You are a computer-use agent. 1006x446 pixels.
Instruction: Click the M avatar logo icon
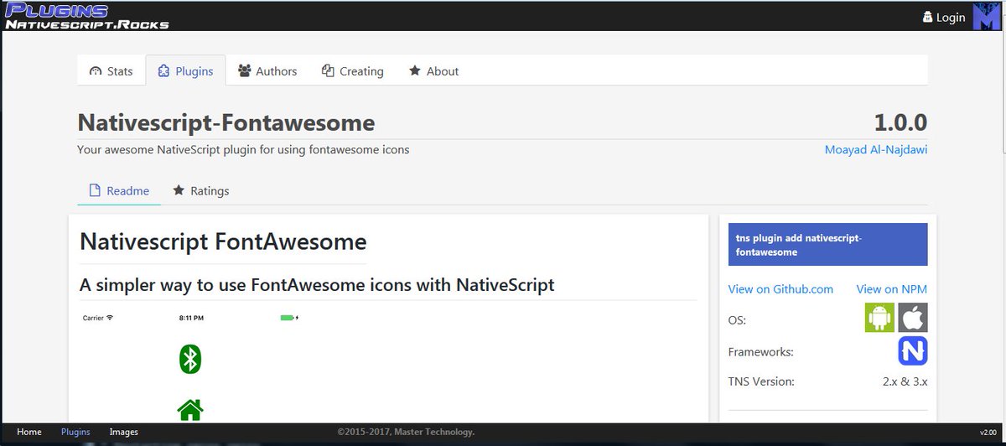(986, 17)
